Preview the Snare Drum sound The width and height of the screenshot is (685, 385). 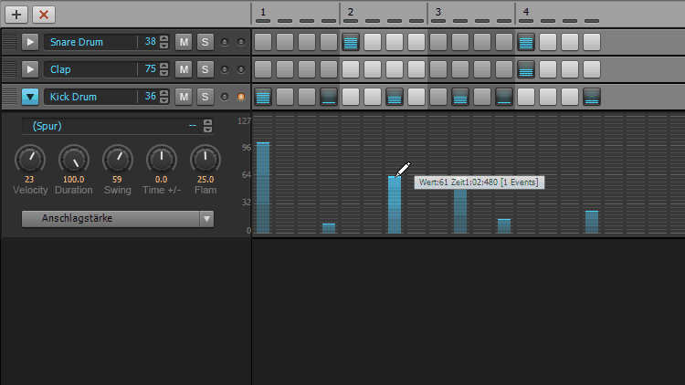point(30,42)
